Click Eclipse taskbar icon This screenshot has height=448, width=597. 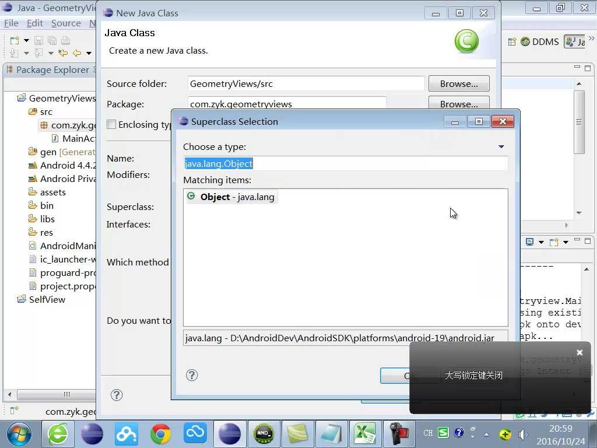click(230, 434)
